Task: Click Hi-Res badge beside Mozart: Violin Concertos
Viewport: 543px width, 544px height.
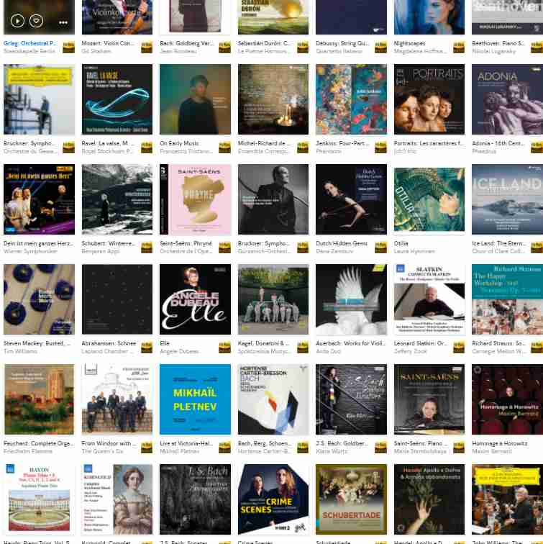Action: pyautogui.click(x=147, y=47)
